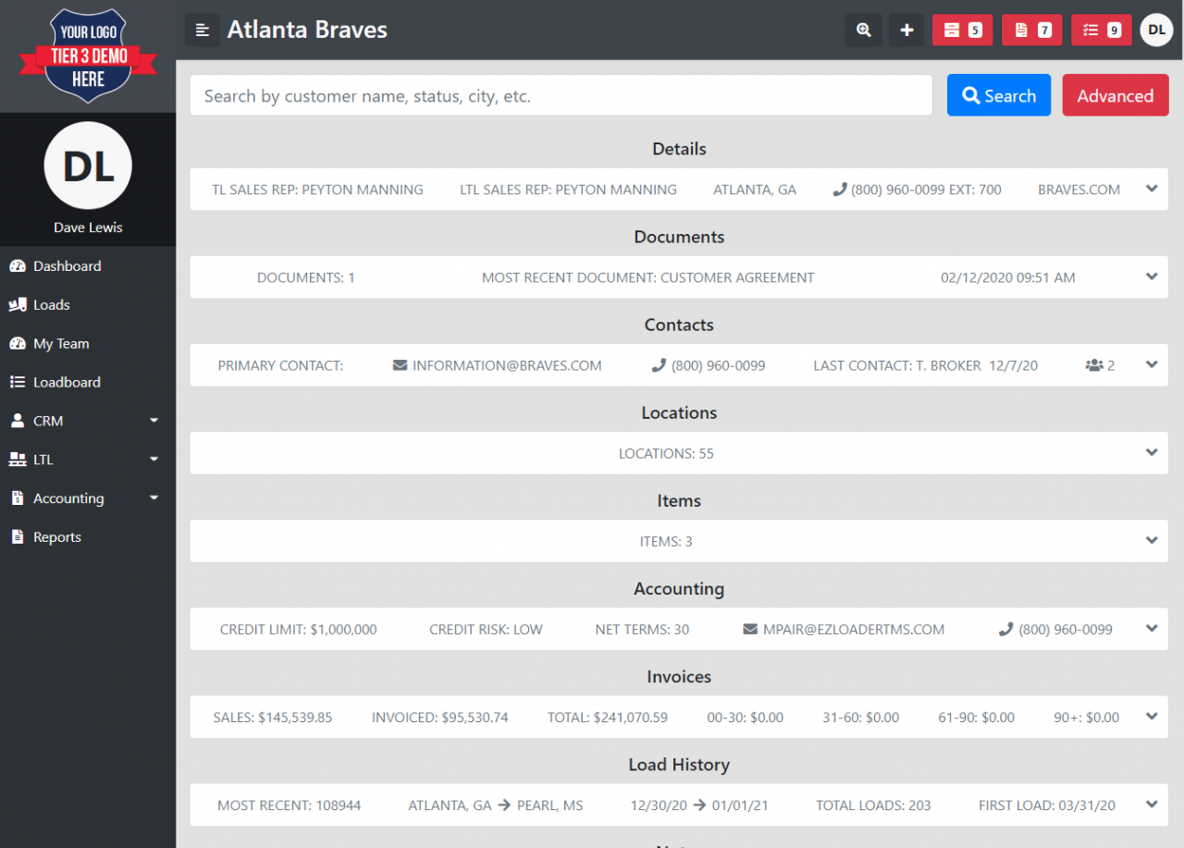Click the LOCATIONS: 55 text

point(666,453)
